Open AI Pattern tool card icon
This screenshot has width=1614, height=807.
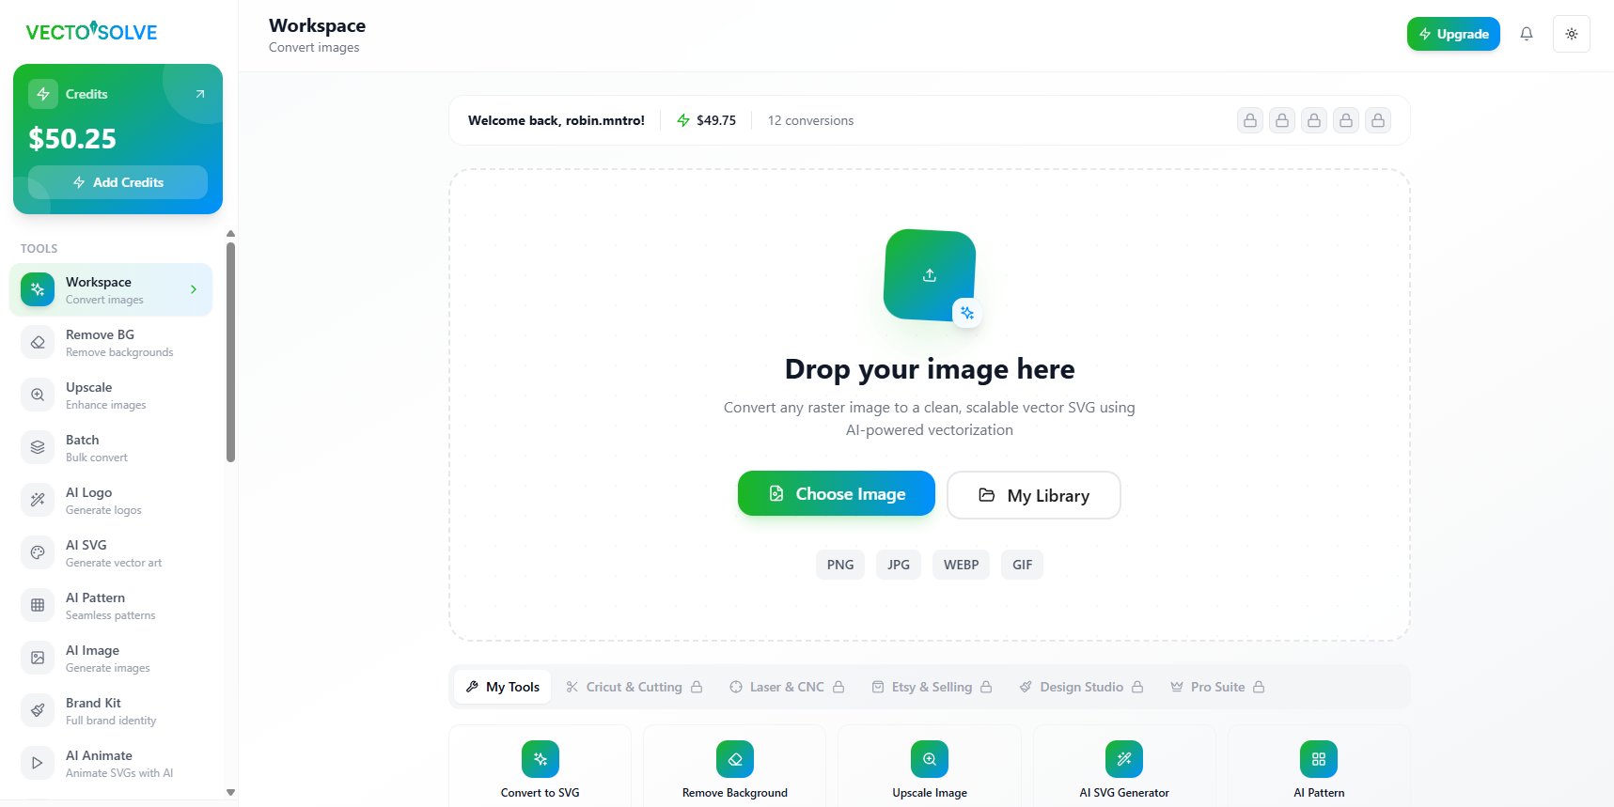point(1319,759)
